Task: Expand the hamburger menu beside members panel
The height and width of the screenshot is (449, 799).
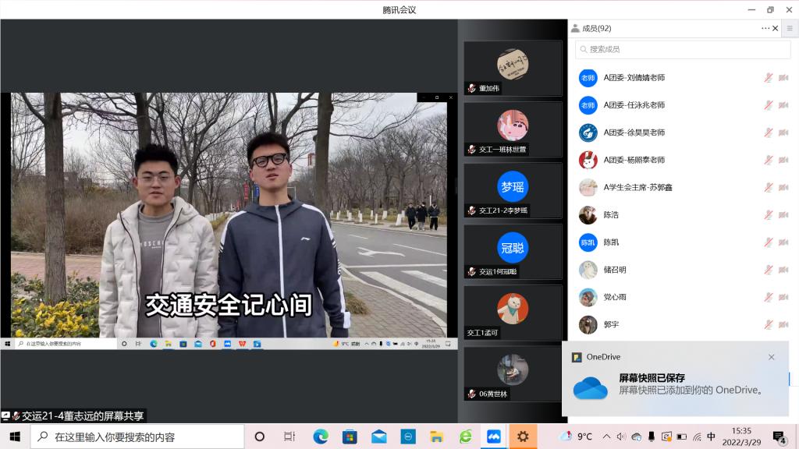Action: [x=790, y=28]
